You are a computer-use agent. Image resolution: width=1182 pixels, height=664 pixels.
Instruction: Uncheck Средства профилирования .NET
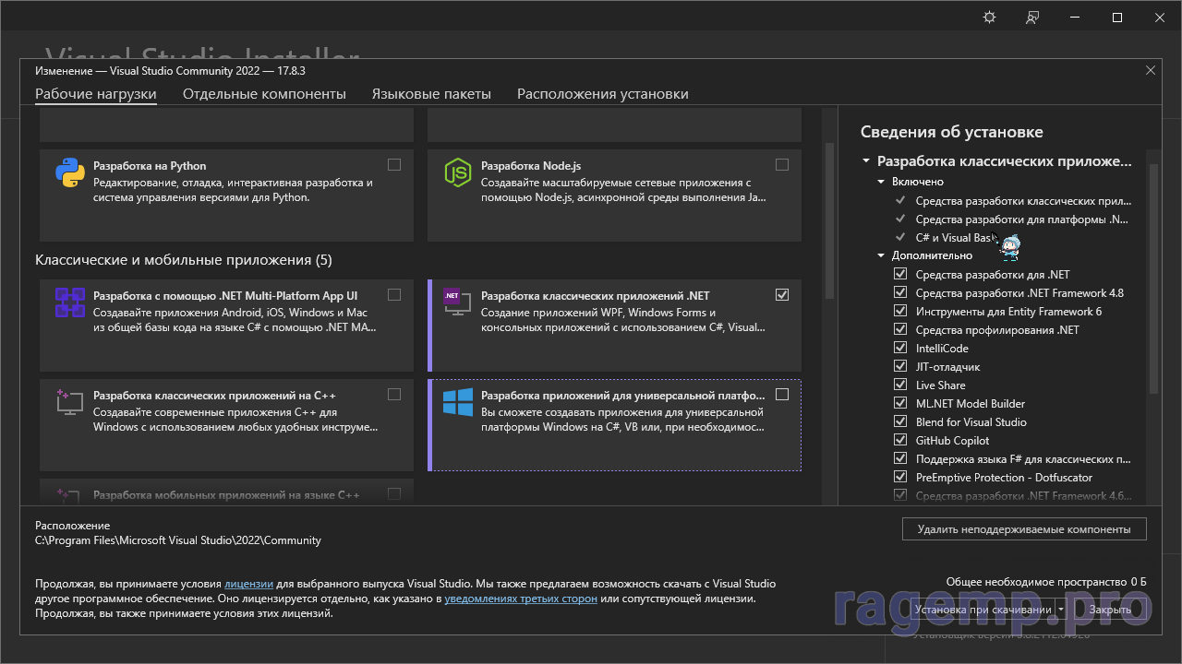[x=900, y=330]
